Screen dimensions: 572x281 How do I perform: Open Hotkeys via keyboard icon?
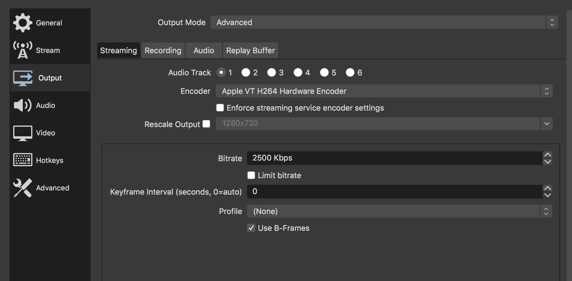click(22, 160)
